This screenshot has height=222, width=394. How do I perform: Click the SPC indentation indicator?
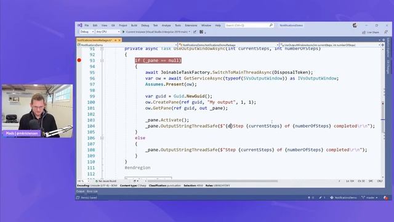click(x=371, y=181)
